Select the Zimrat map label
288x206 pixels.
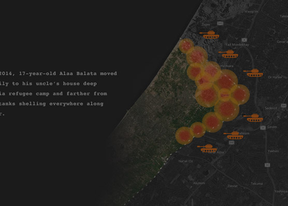point(233,186)
